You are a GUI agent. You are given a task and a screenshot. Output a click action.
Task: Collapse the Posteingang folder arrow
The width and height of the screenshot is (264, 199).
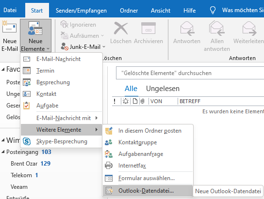3,152
